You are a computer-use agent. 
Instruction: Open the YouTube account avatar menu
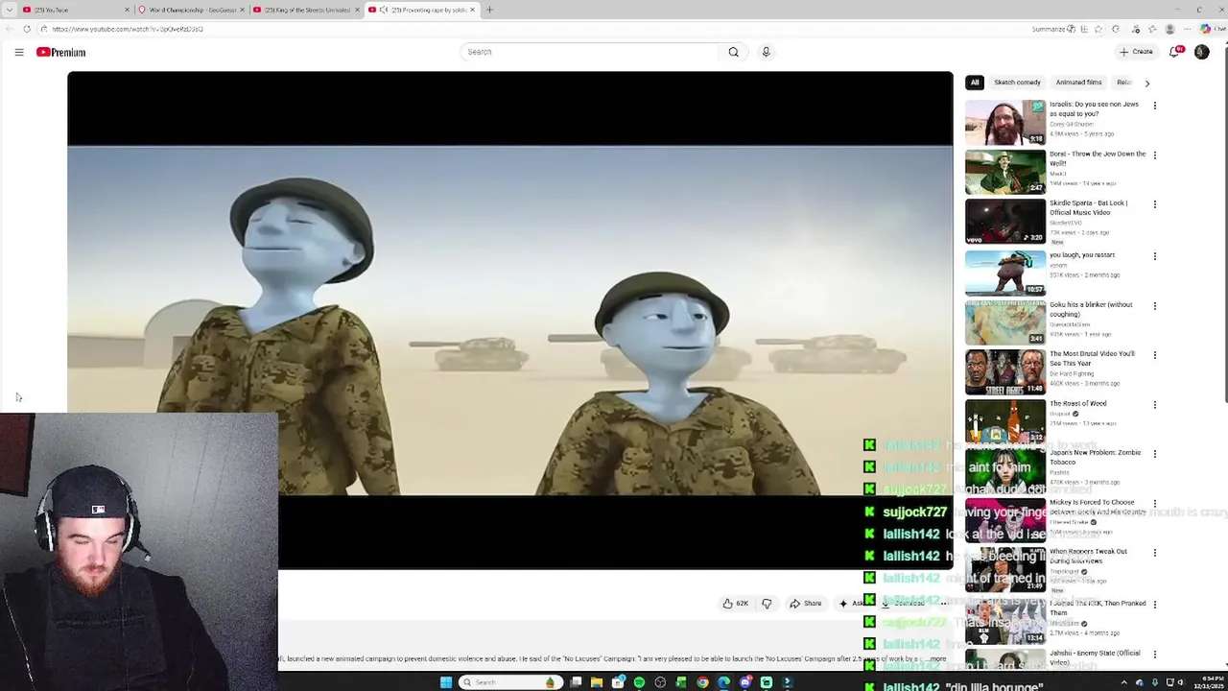click(1202, 52)
